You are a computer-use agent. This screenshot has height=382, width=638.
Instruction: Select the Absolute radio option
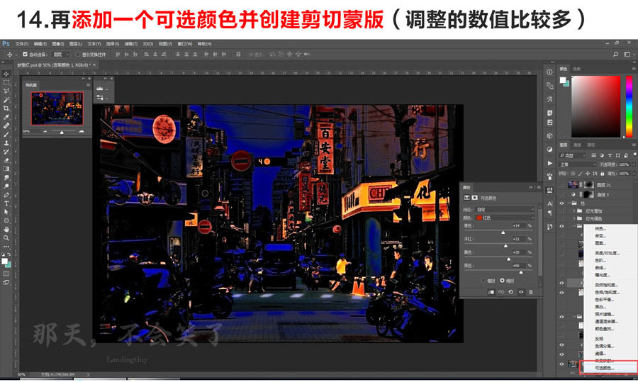click(502, 281)
